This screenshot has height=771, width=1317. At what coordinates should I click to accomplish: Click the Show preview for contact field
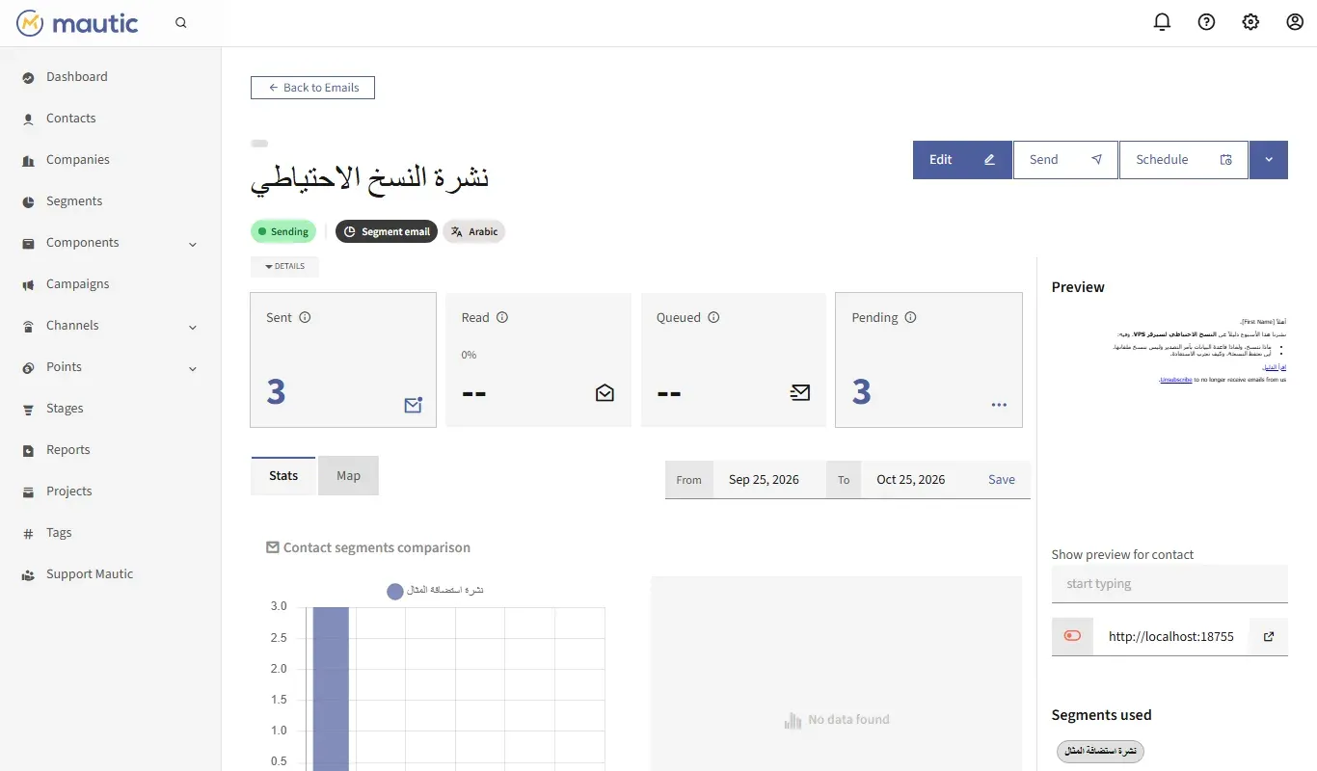(x=1169, y=584)
